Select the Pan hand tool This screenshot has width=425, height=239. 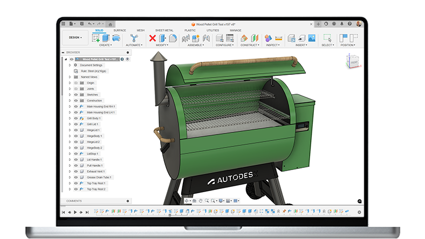click(x=201, y=201)
